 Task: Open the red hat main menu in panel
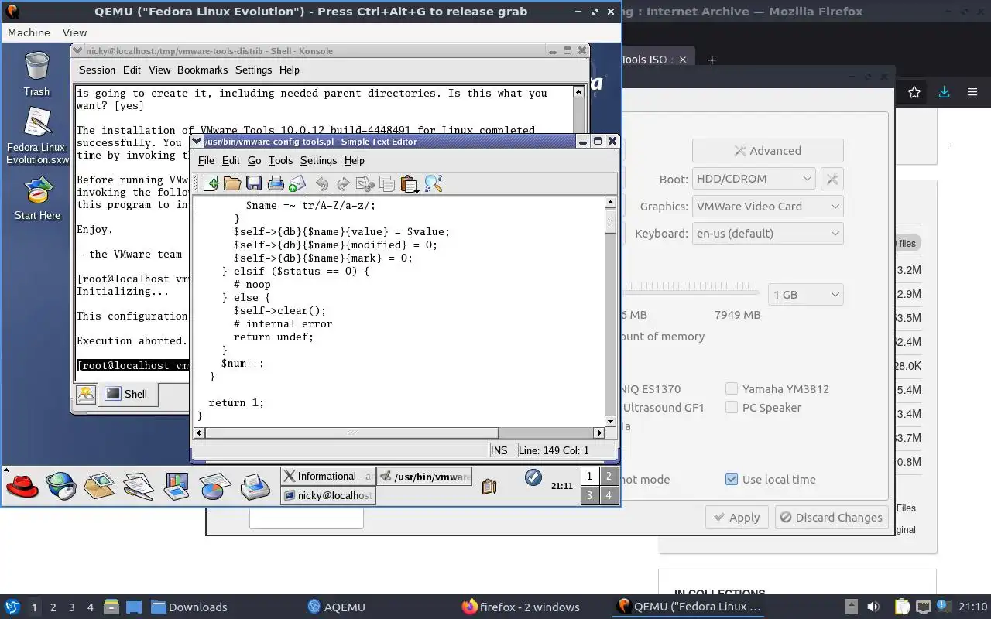point(22,485)
